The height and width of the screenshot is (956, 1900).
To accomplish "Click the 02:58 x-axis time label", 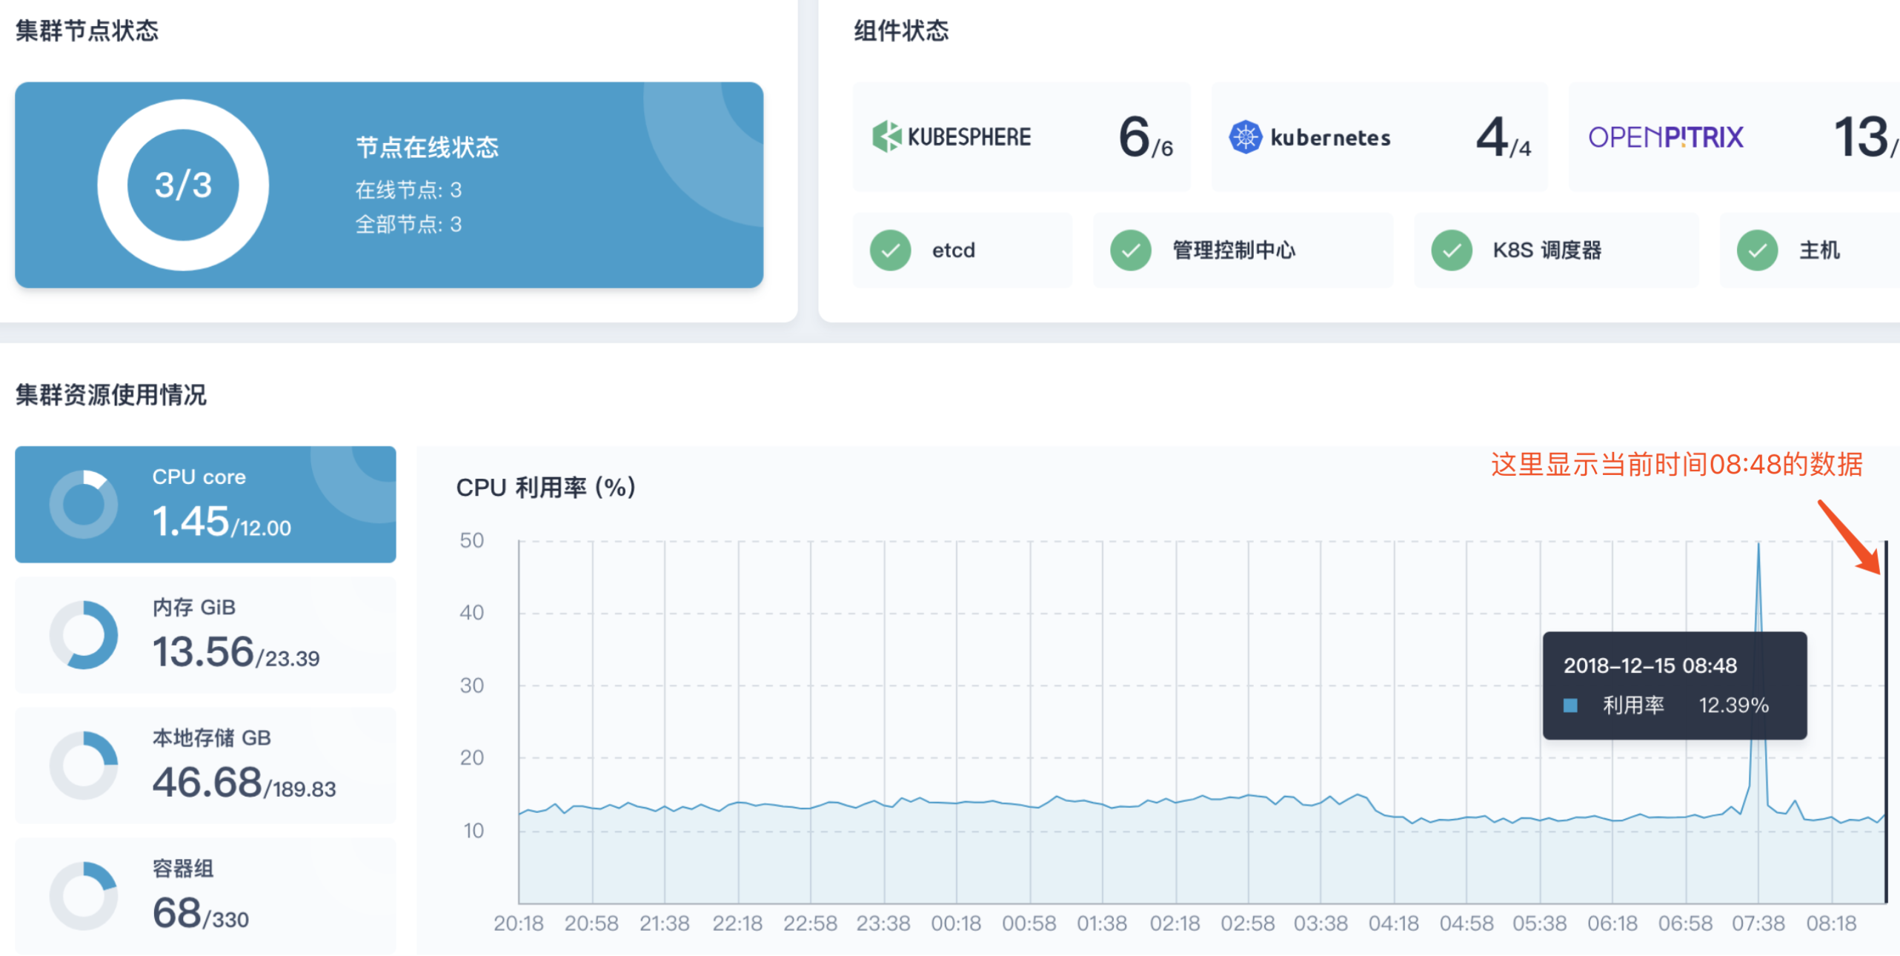I will [1248, 923].
